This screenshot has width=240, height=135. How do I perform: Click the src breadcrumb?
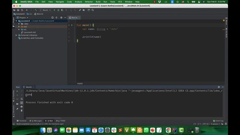tap(29, 14)
